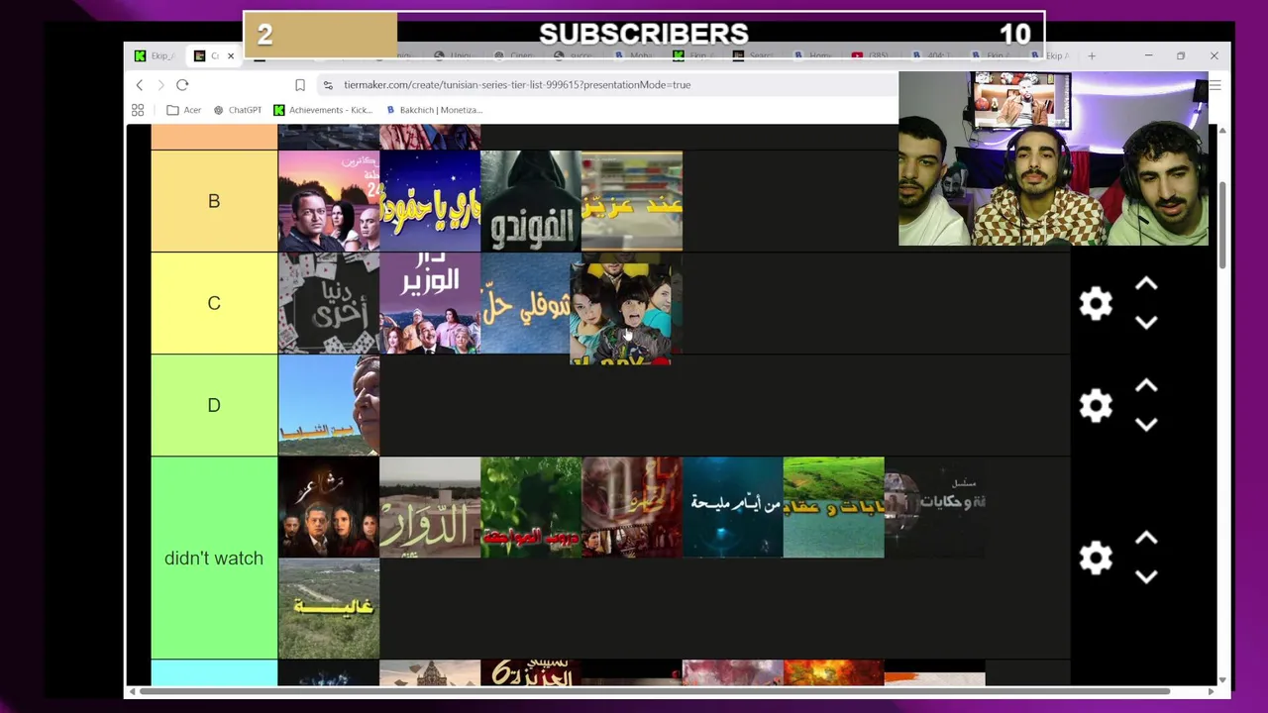
Task: Open the Acer bookmarks folder
Action: [183, 110]
